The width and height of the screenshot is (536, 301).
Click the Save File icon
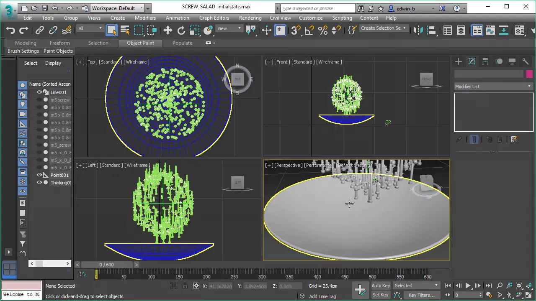click(45, 8)
